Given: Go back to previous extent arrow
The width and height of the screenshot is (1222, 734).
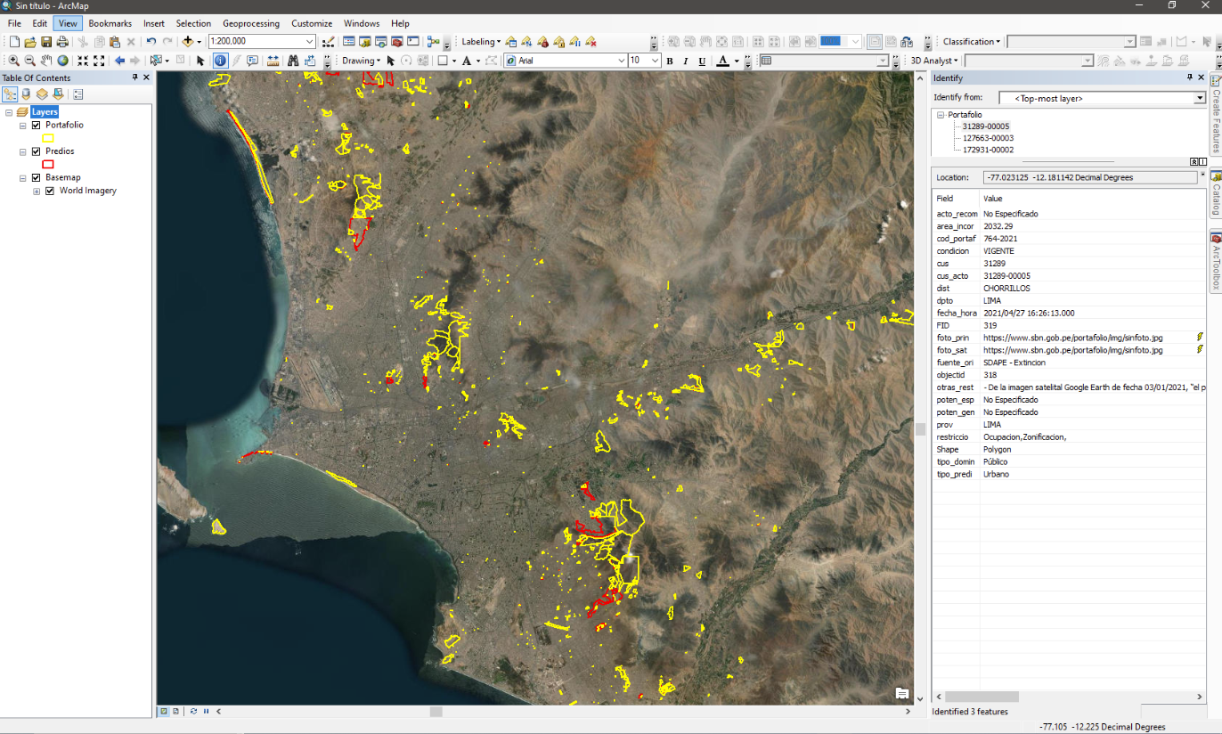Looking at the screenshot, I should (x=119, y=61).
